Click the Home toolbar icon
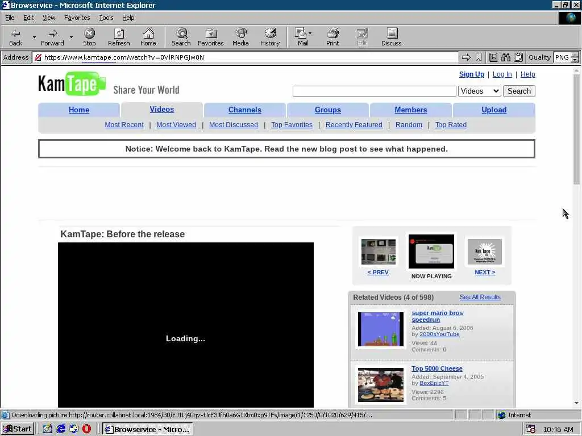Viewport: 582px width, 436px height. (x=148, y=37)
